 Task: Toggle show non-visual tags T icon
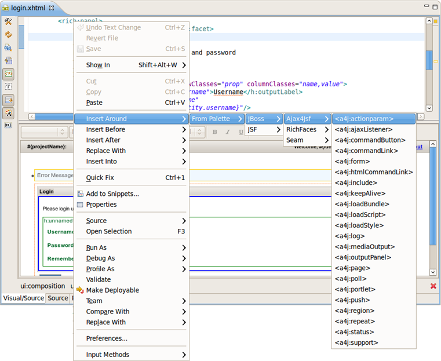8,86
